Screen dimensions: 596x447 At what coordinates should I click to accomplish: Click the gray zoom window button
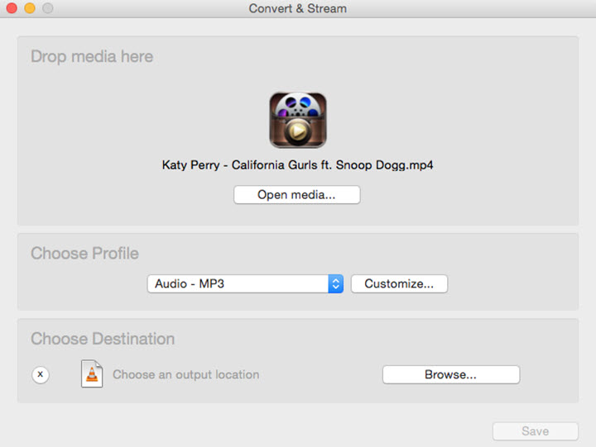[x=47, y=8]
